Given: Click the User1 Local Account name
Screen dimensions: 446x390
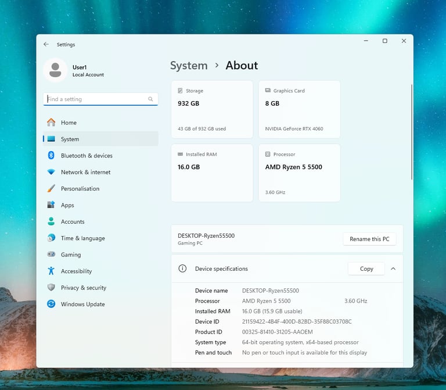Looking at the screenshot, I should tap(88, 70).
